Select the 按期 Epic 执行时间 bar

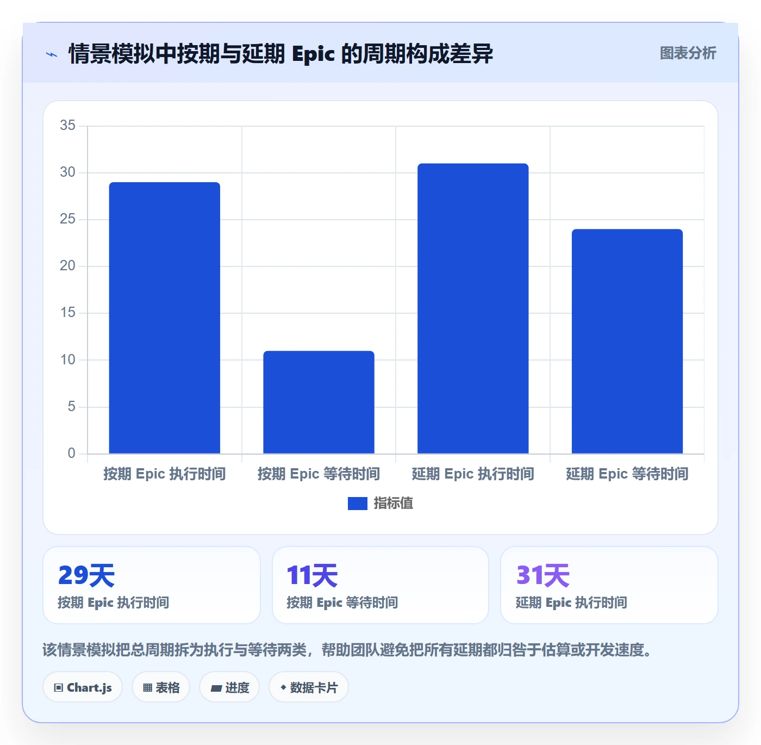pyautogui.click(x=165, y=318)
